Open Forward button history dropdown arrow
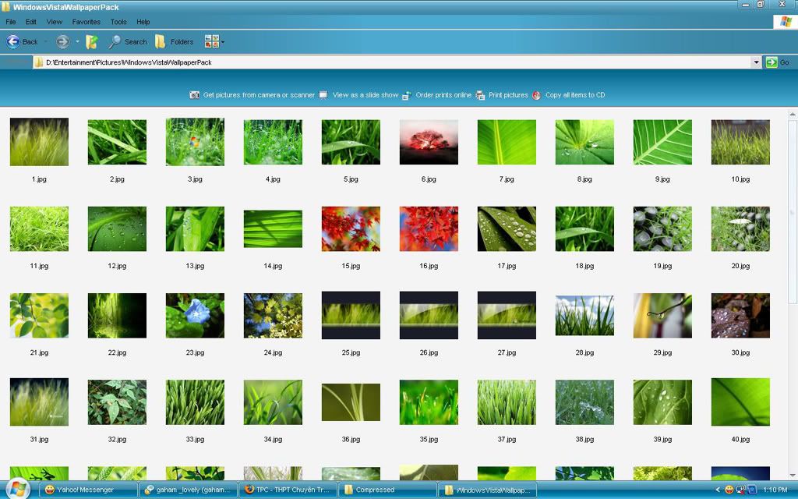 point(77,42)
